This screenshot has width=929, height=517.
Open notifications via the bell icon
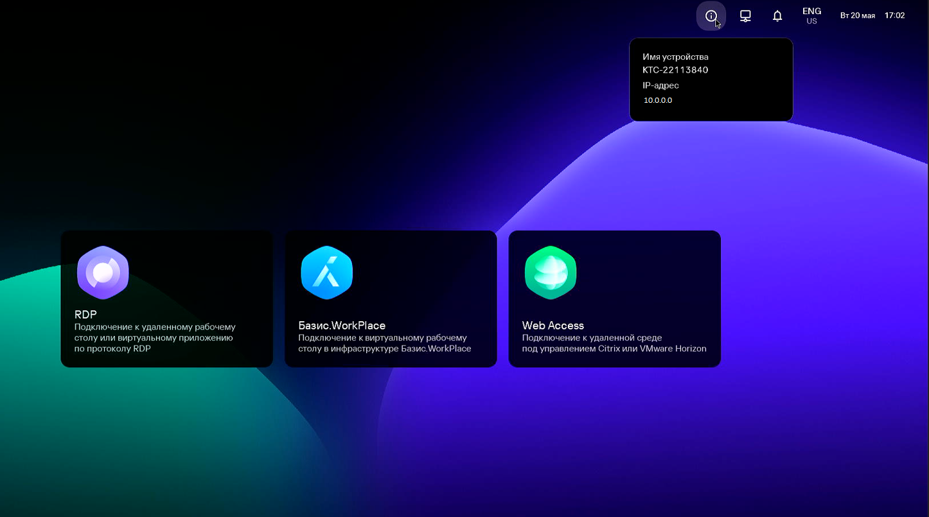point(777,16)
